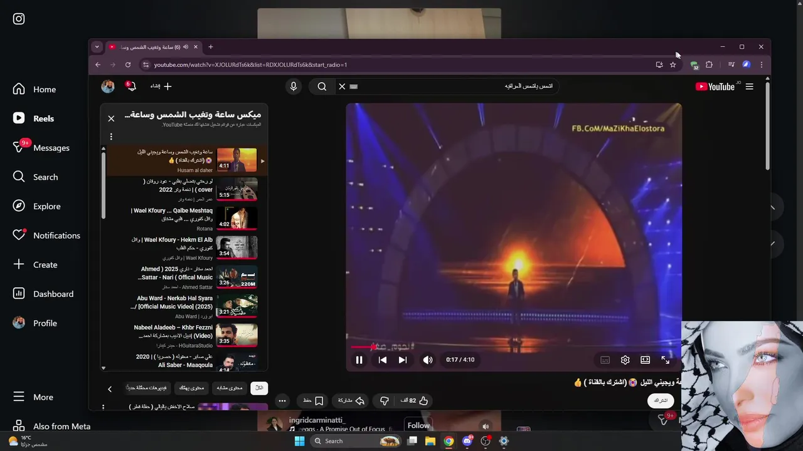Select the محتوى يهمّك filter chip
Viewport: 803px width, 451px height.
coord(191,388)
